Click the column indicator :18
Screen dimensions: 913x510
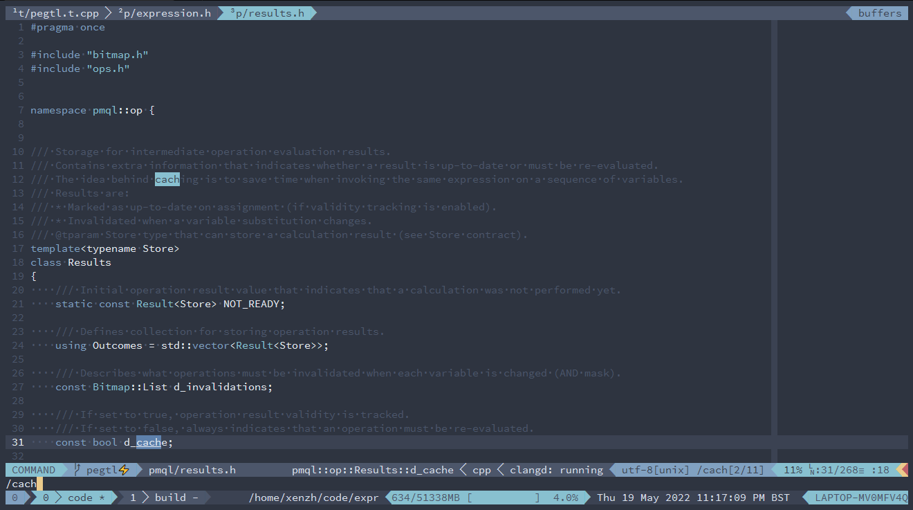(x=880, y=470)
